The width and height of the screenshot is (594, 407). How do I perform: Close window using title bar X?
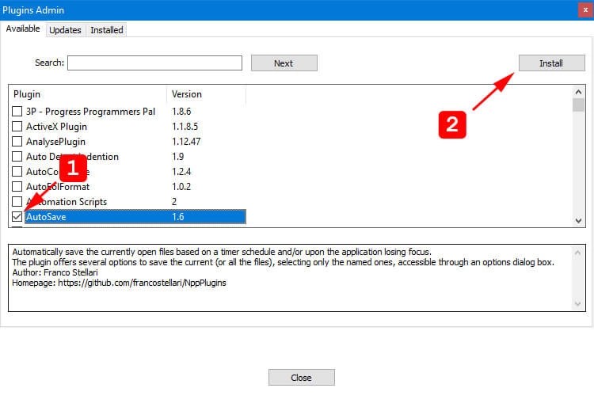coord(585,10)
